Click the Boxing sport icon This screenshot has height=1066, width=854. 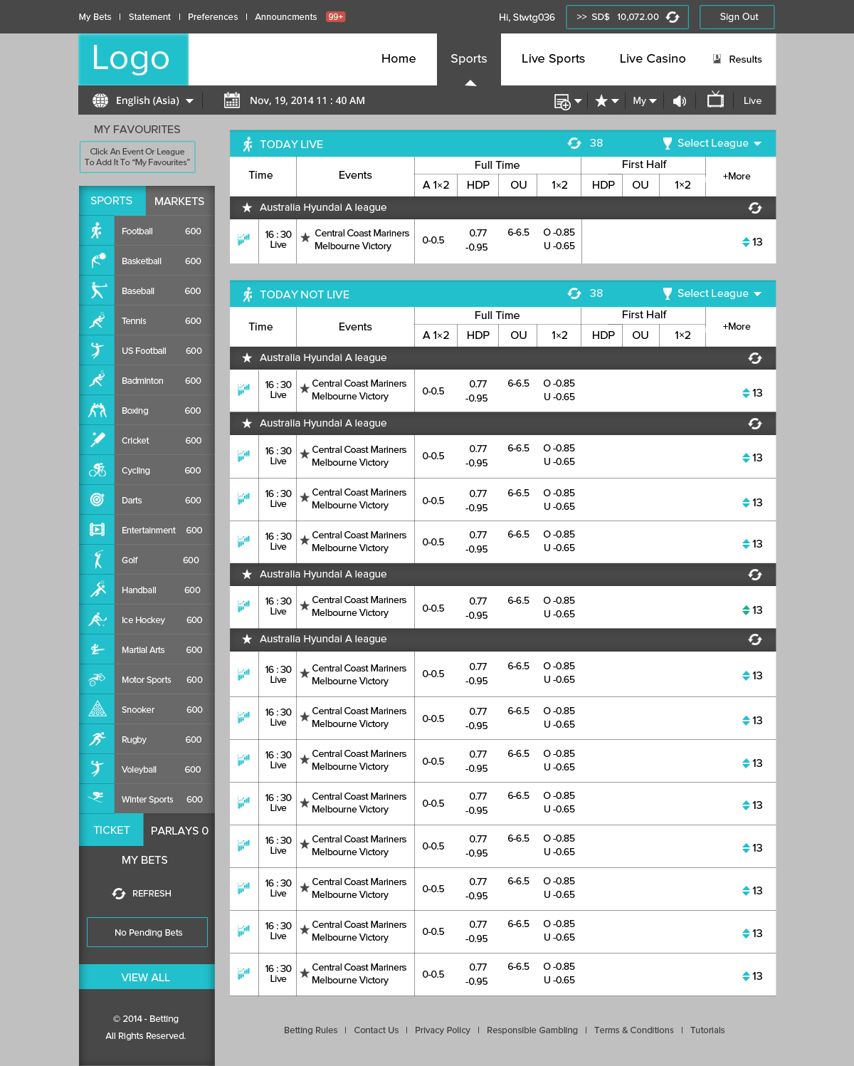pyautogui.click(x=97, y=410)
